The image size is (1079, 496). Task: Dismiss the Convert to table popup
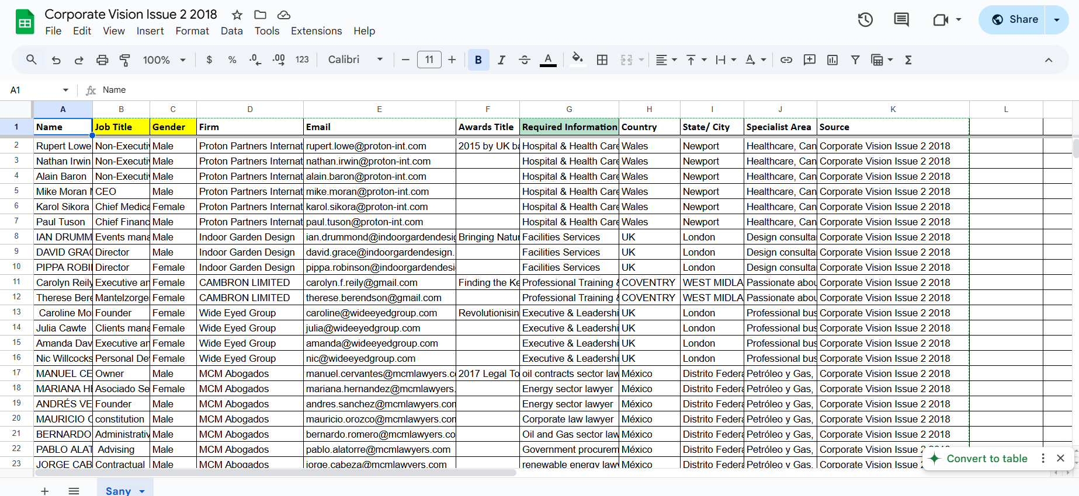point(1061,459)
